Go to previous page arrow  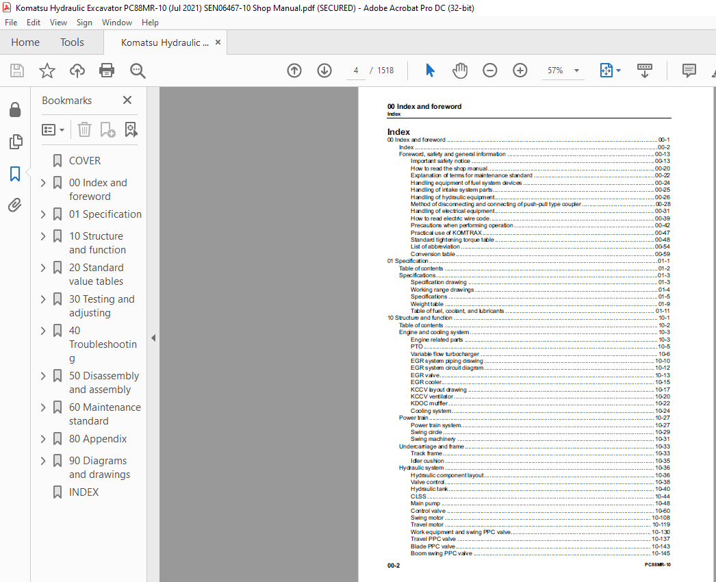[x=294, y=71]
